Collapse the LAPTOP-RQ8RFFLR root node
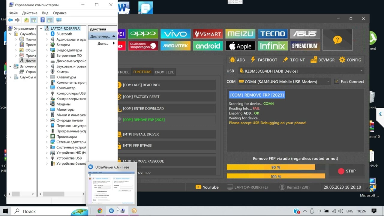 [x=41, y=28]
